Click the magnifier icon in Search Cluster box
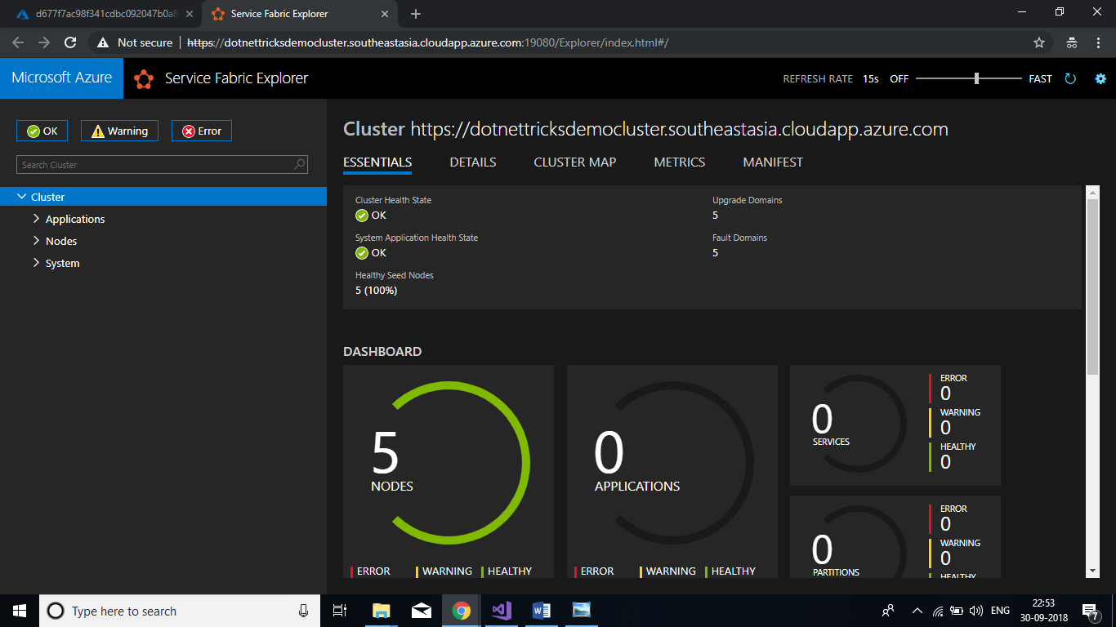The height and width of the screenshot is (627, 1116). pos(300,164)
